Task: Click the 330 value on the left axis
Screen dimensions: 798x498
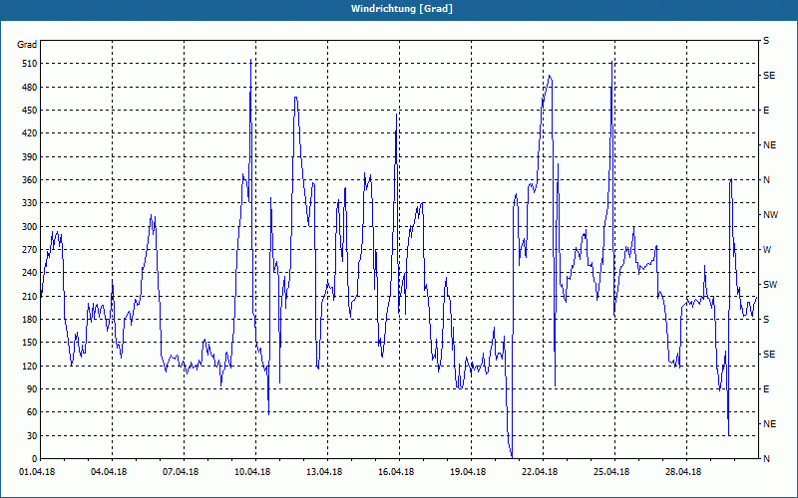Action: pyautogui.click(x=30, y=203)
